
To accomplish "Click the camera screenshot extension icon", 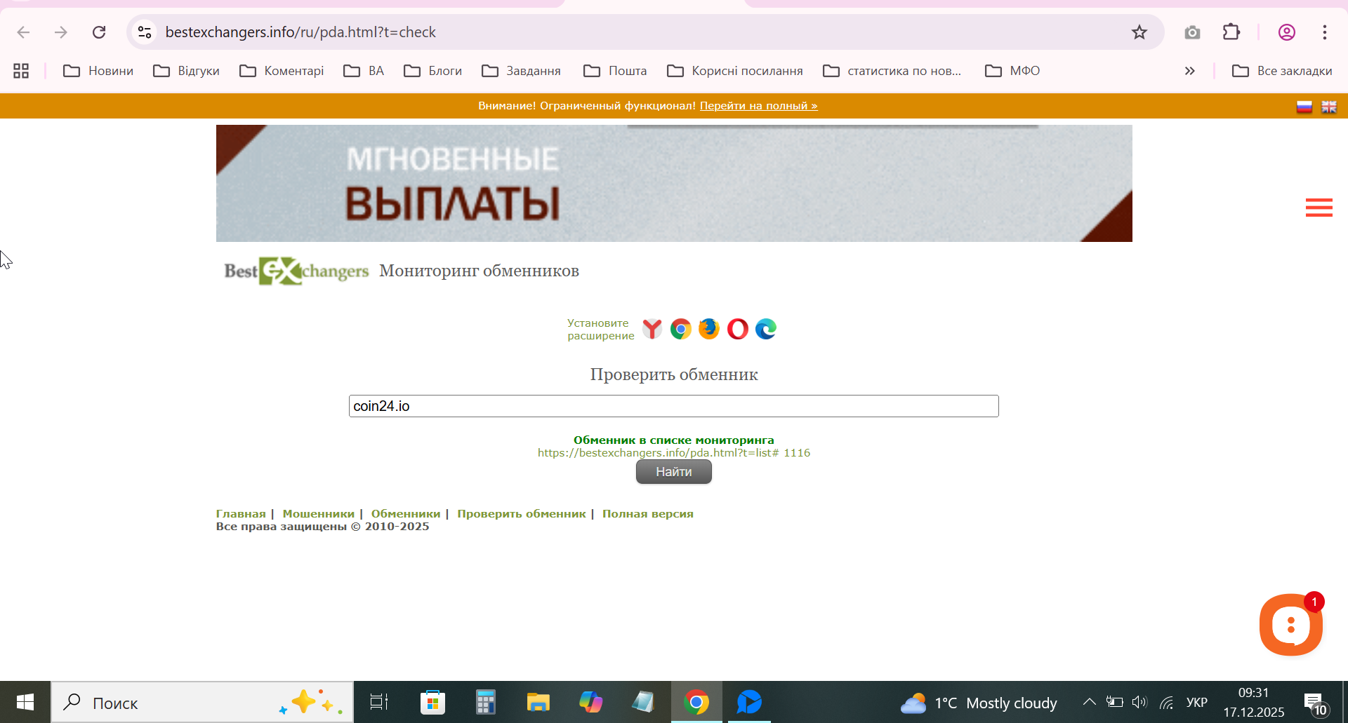I will click(1192, 32).
